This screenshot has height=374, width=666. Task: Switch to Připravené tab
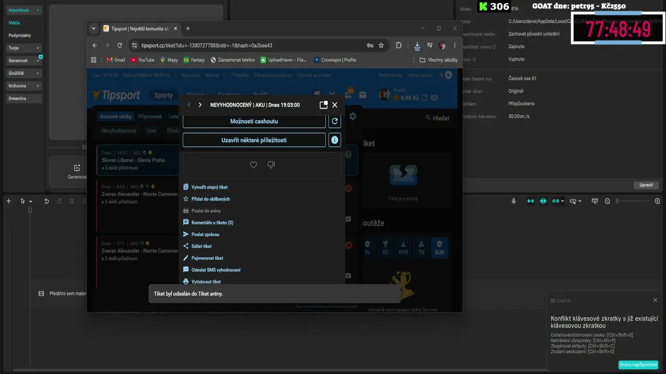[150, 116]
